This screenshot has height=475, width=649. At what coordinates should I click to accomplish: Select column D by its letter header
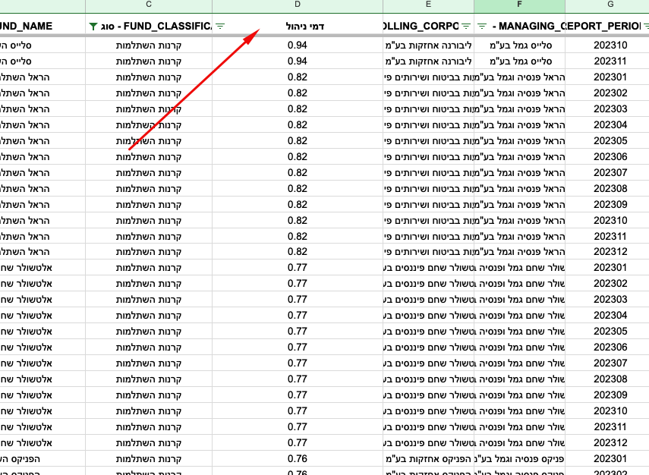(298, 5)
